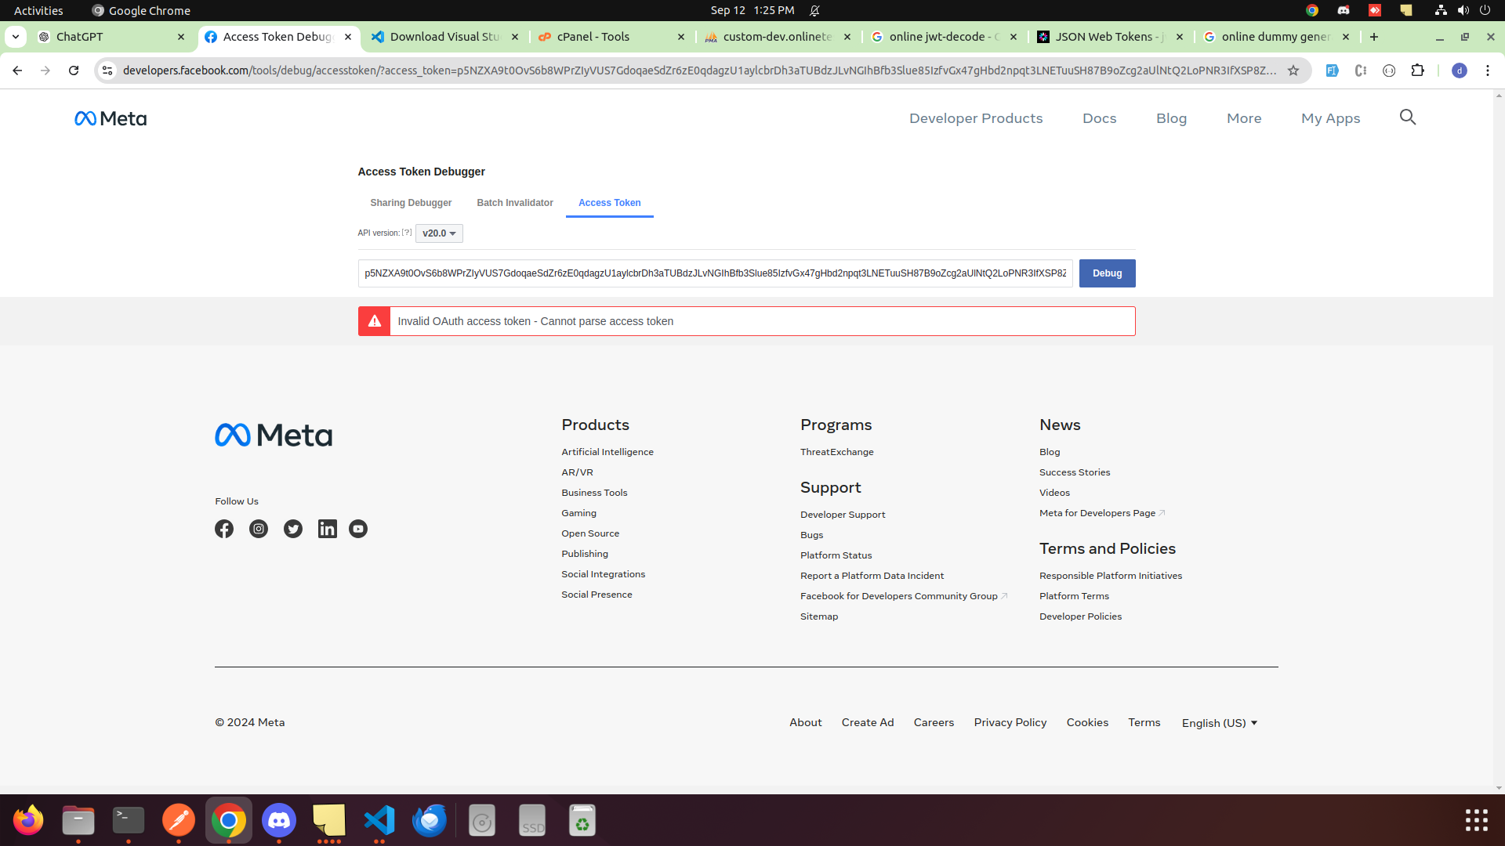Image resolution: width=1505 pixels, height=846 pixels.
Task: Open the ThreatExchange programs link
Action: (x=836, y=452)
